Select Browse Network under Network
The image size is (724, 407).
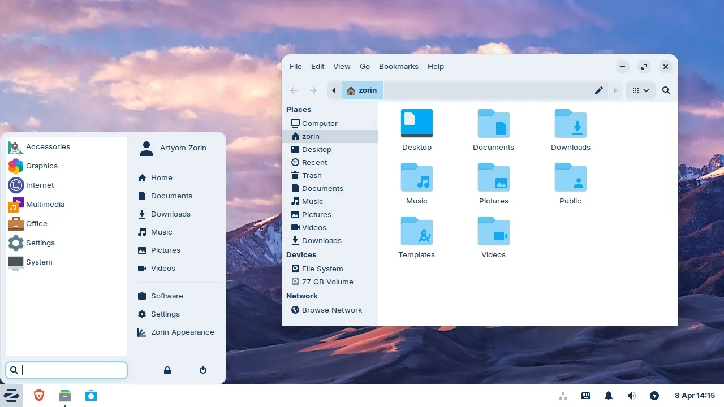tap(332, 310)
